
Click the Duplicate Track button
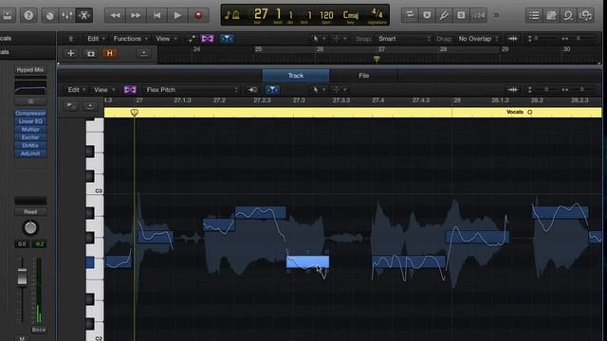click(91, 53)
